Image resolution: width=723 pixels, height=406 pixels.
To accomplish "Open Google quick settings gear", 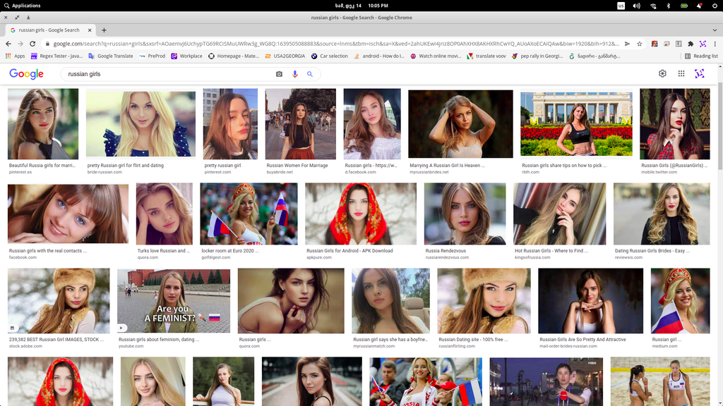I will tap(662, 73).
